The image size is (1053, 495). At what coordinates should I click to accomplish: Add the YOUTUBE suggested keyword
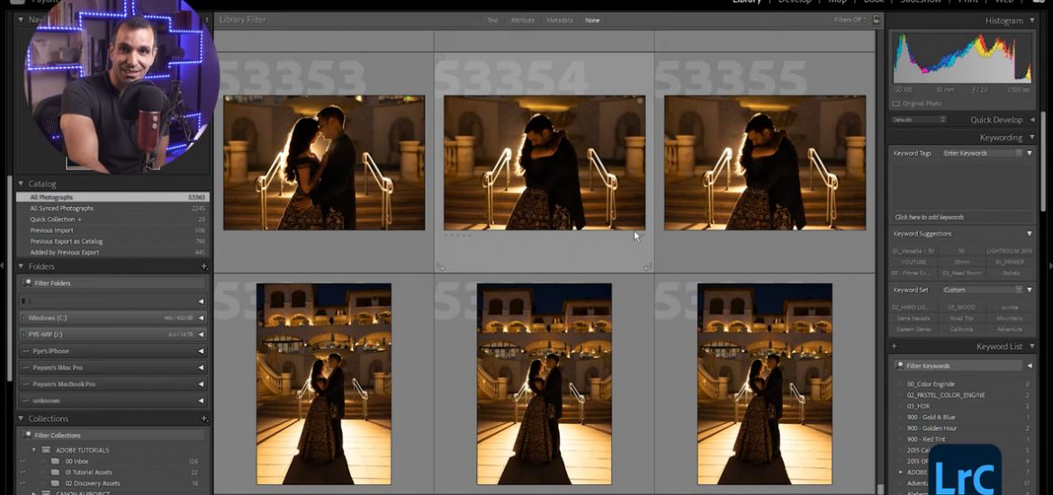[x=914, y=262]
